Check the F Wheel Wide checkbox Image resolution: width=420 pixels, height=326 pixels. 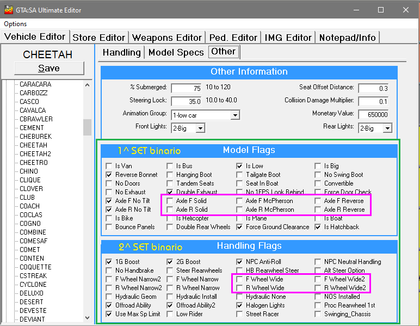[239, 279]
